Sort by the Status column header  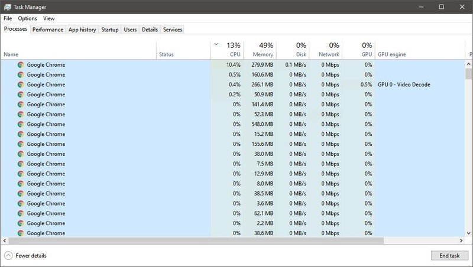[x=183, y=50]
